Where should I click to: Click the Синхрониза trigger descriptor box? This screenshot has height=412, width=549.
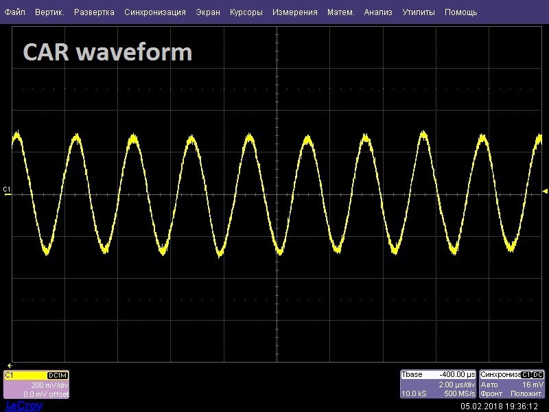512,384
